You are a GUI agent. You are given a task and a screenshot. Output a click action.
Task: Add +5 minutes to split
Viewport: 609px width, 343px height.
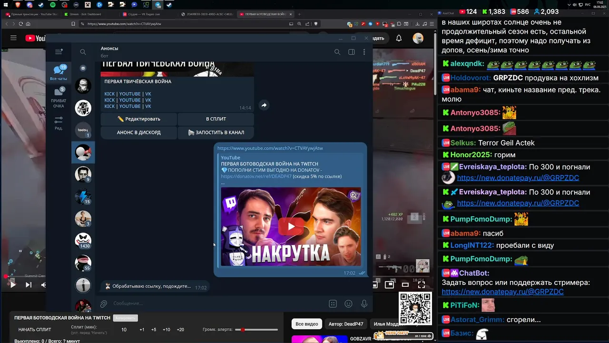(154, 330)
